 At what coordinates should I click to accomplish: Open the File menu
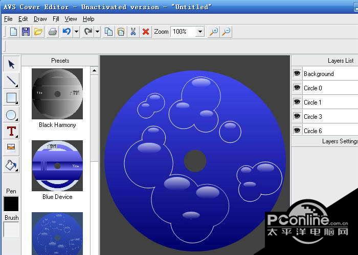(x=8, y=19)
